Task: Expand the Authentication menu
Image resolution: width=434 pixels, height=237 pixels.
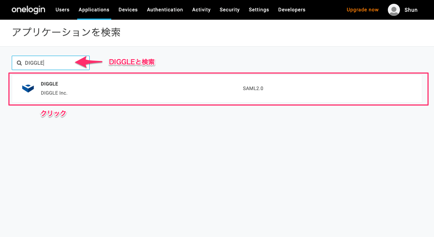Action: [165, 10]
